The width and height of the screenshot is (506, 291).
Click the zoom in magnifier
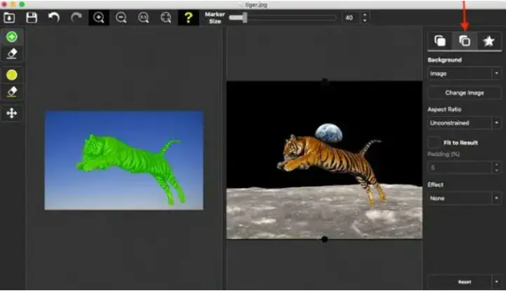[98, 18]
